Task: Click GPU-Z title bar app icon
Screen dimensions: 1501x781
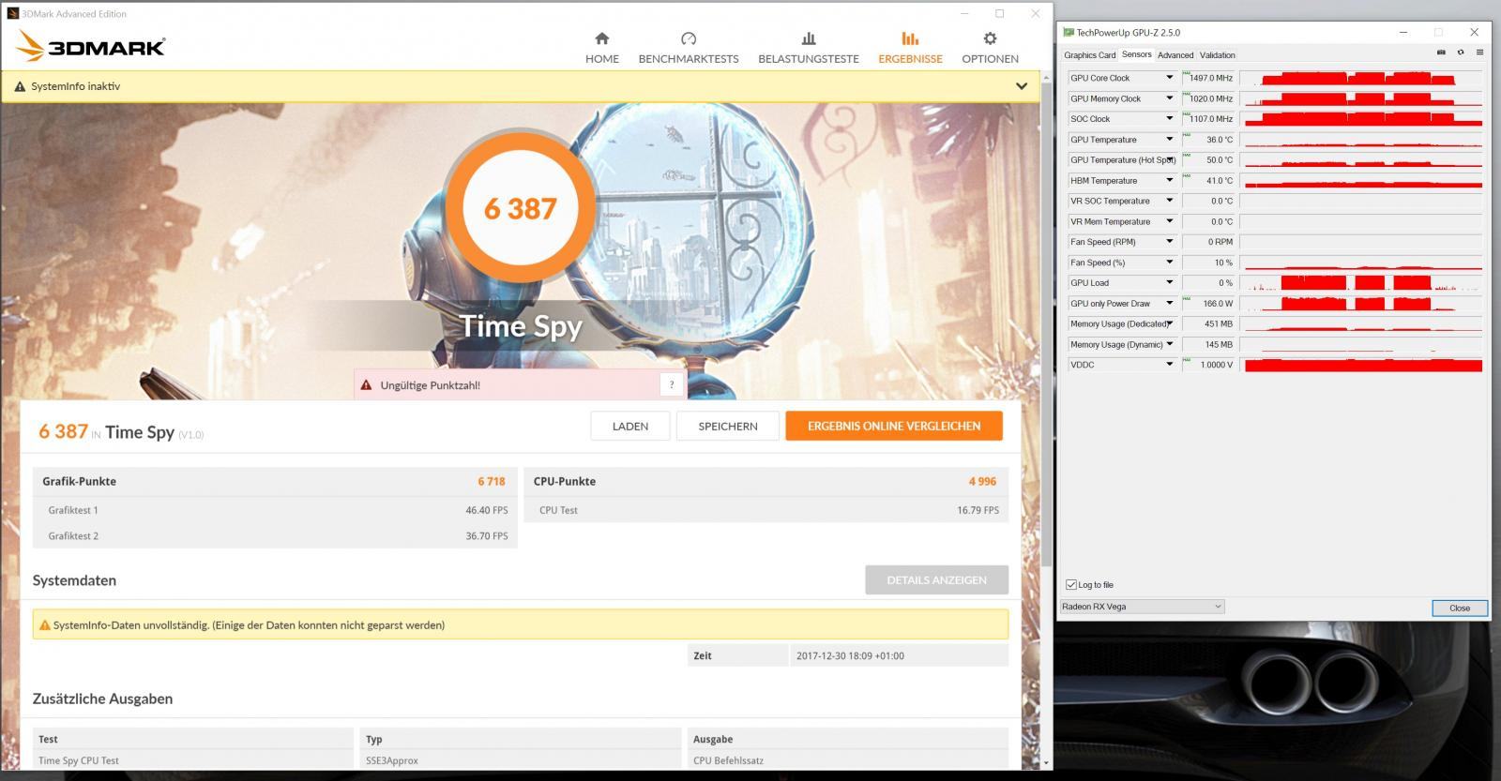Action: 1069,33
